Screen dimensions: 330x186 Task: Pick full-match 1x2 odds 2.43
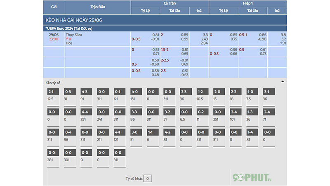(204, 39)
